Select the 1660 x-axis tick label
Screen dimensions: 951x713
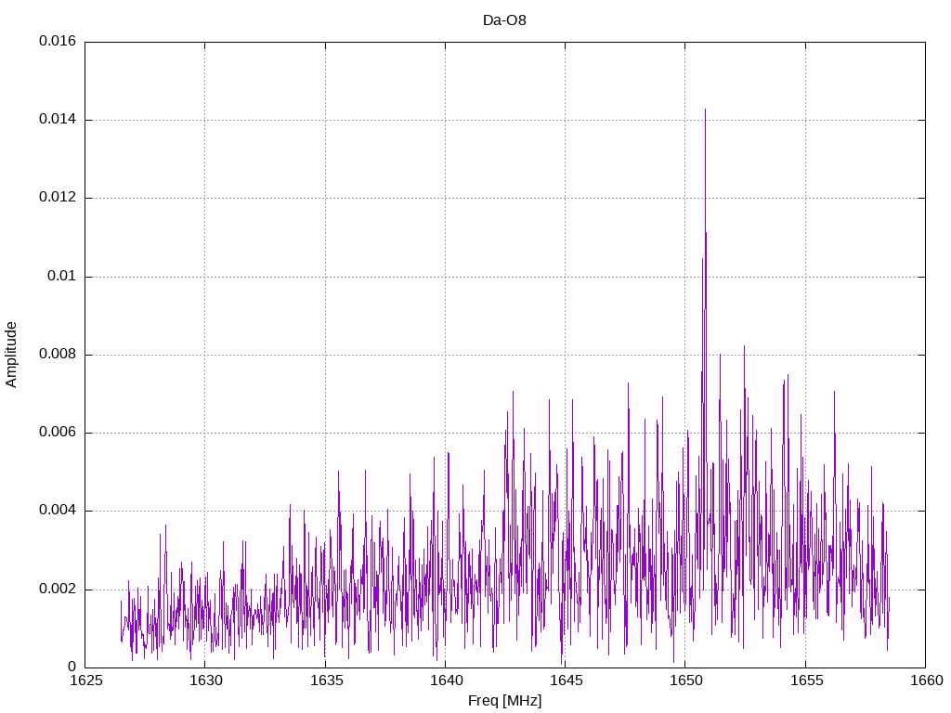[x=925, y=681]
